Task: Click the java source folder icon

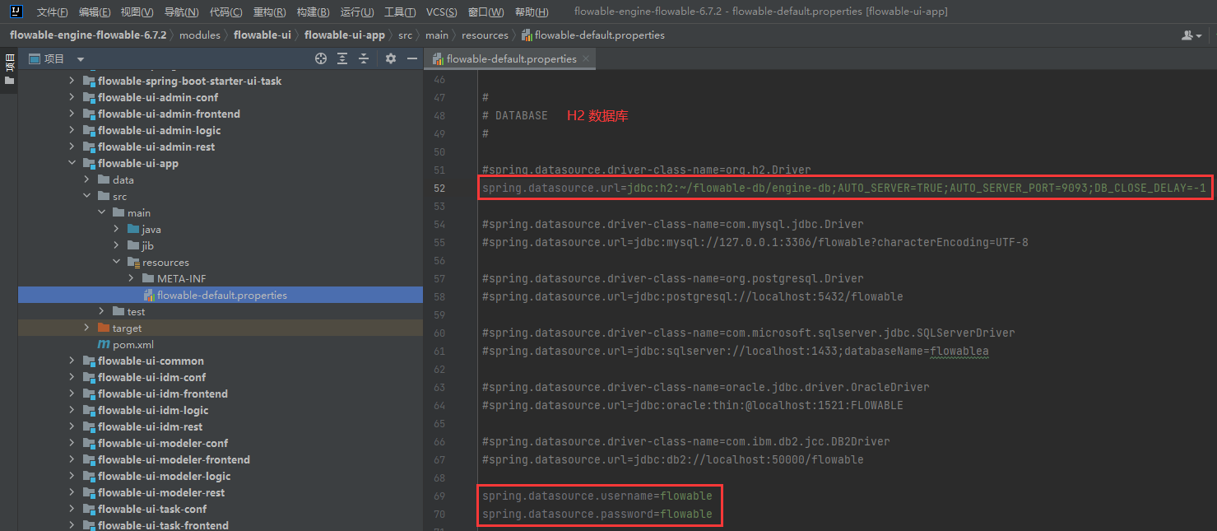Action: click(133, 229)
